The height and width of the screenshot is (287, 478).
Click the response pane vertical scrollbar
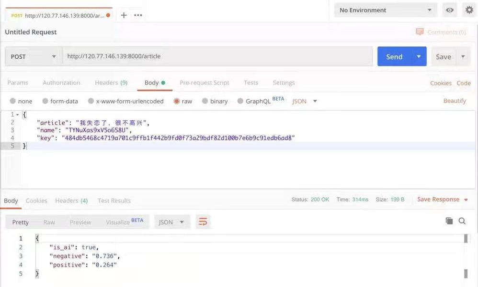[x=466, y=255]
